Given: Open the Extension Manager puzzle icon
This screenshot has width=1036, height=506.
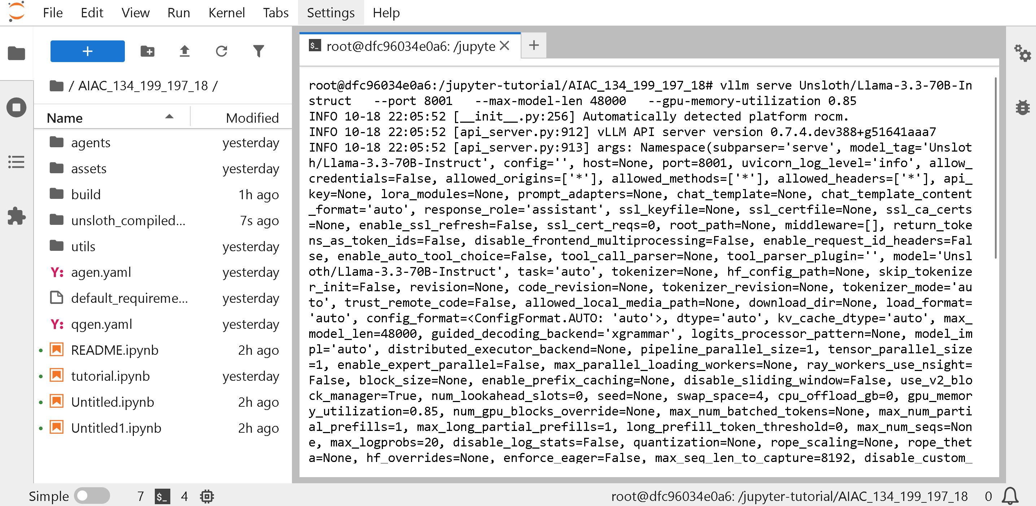Looking at the screenshot, I should 16,216.
